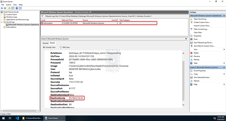Click Open Saved Log folder icon
The width and height of the screenshot is (226, 121).
(191, 19)
